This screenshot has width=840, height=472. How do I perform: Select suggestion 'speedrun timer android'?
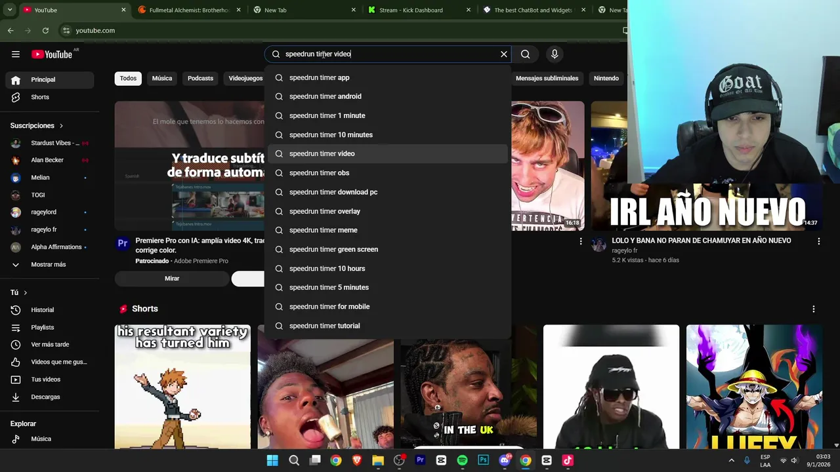pos(387,96)
